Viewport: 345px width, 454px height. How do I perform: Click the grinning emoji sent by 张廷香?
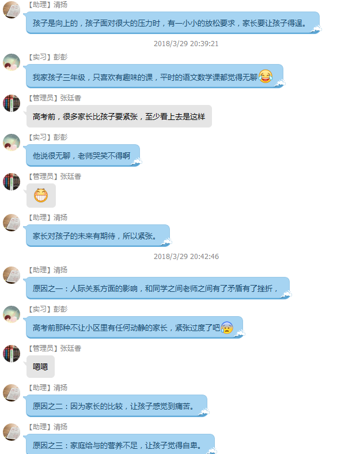pos(41,195)
